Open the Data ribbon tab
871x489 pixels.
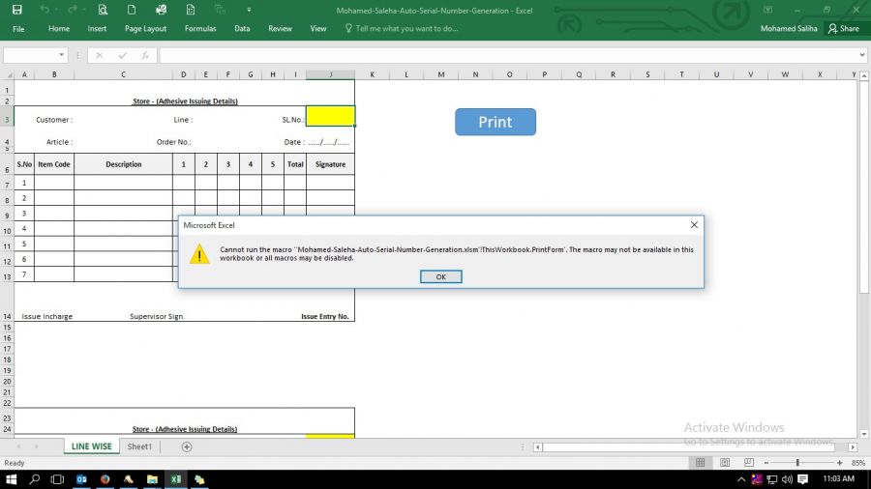coord(242,29)
